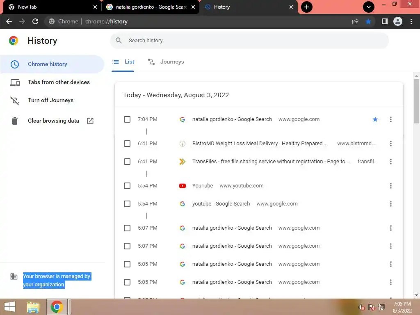The height and width of the screenshot is (315, 420).
Task: Click the blue bookmark star in address bar
Action: [368, 21]
